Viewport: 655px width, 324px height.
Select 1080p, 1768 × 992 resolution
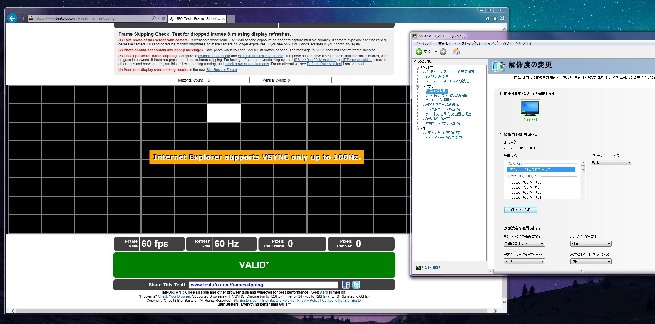(525, 187)
